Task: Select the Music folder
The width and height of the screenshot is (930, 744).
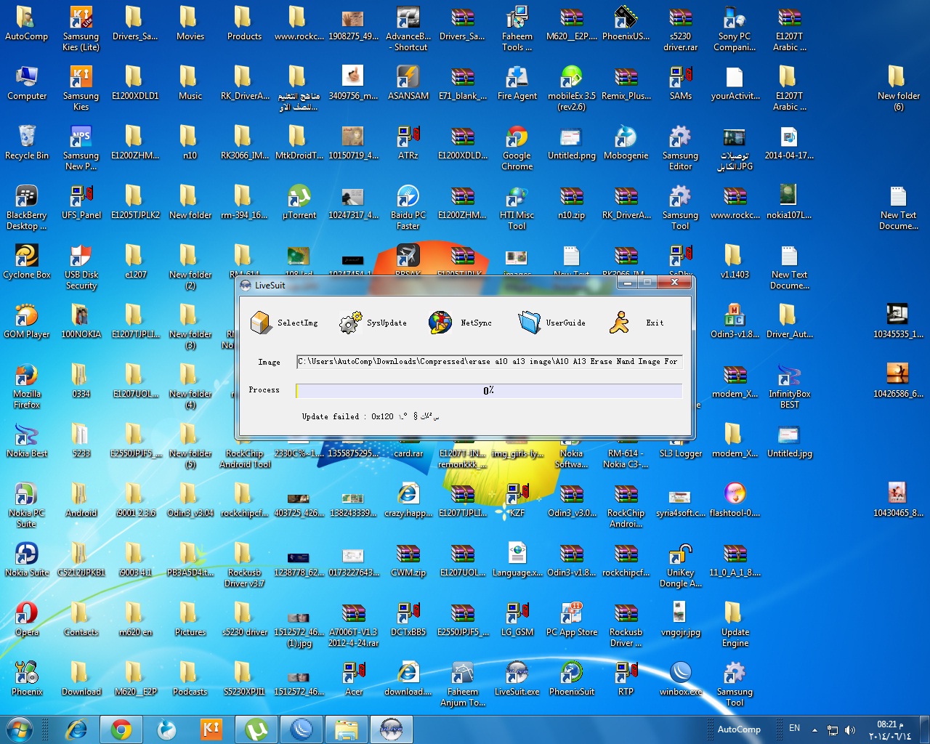Action: 190,83
